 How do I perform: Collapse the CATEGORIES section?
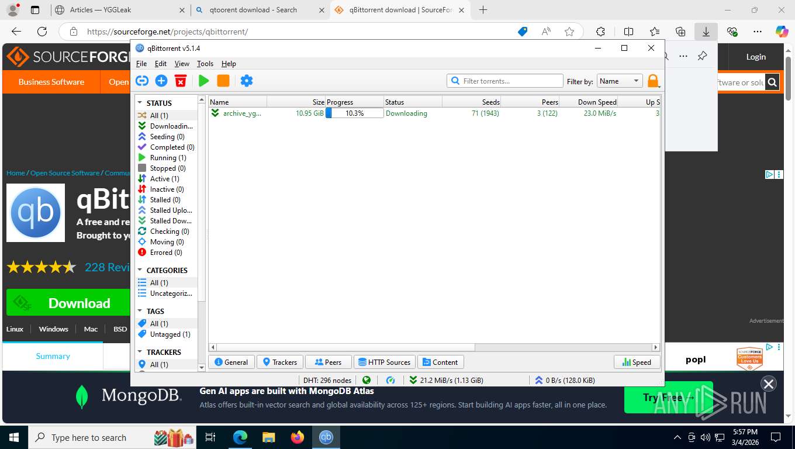coord(140,270)
